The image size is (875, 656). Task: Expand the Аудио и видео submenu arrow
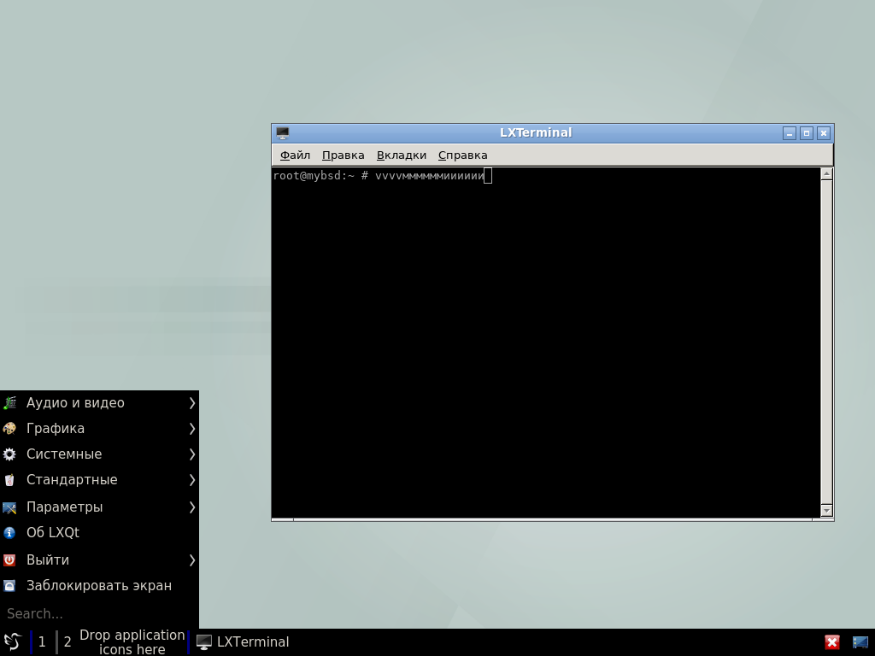[x=192, y=403]
